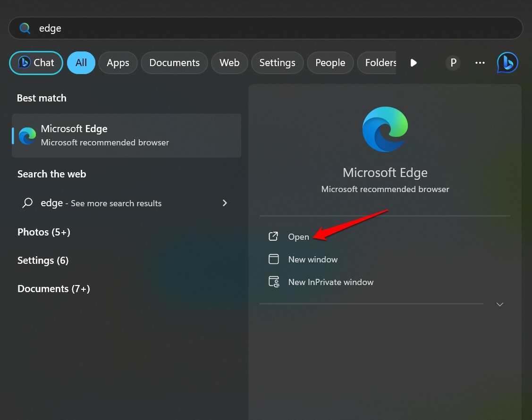Select the All results filter

pos(81,62)
